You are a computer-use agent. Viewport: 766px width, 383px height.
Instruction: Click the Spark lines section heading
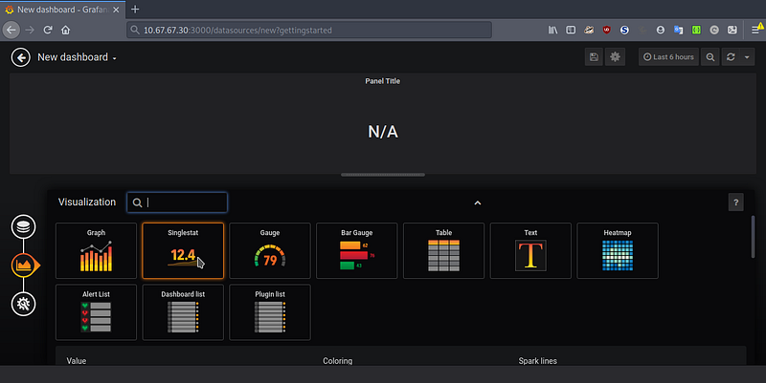coord(538,361)
